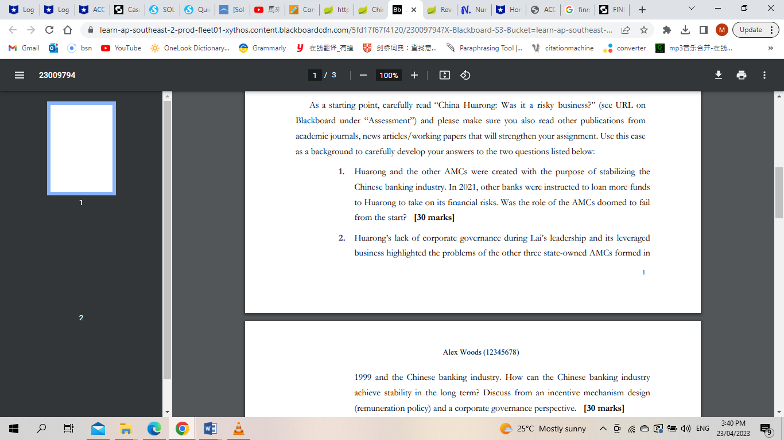Open the Outlook bookmark icon
The width and height of the screenshot is (784, 440).
click(x=53, y=48)
